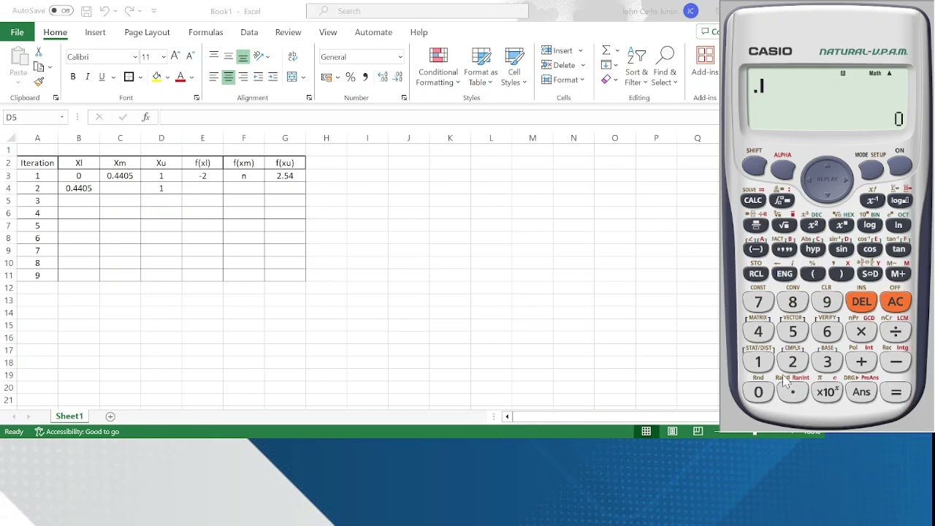Viewport: 935px width, 526px height.
Task: Align text right in the Alignment group
Action: click(x=243, y=77)
